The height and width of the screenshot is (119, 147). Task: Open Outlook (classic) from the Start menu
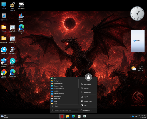click(64, 93)
